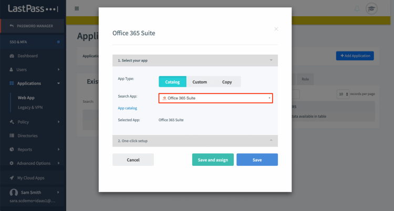This screenshot has width=394, height=211.
Task: Collapse the Select your app section chevron
Action: pyautogui.click(x=271, y=60)
